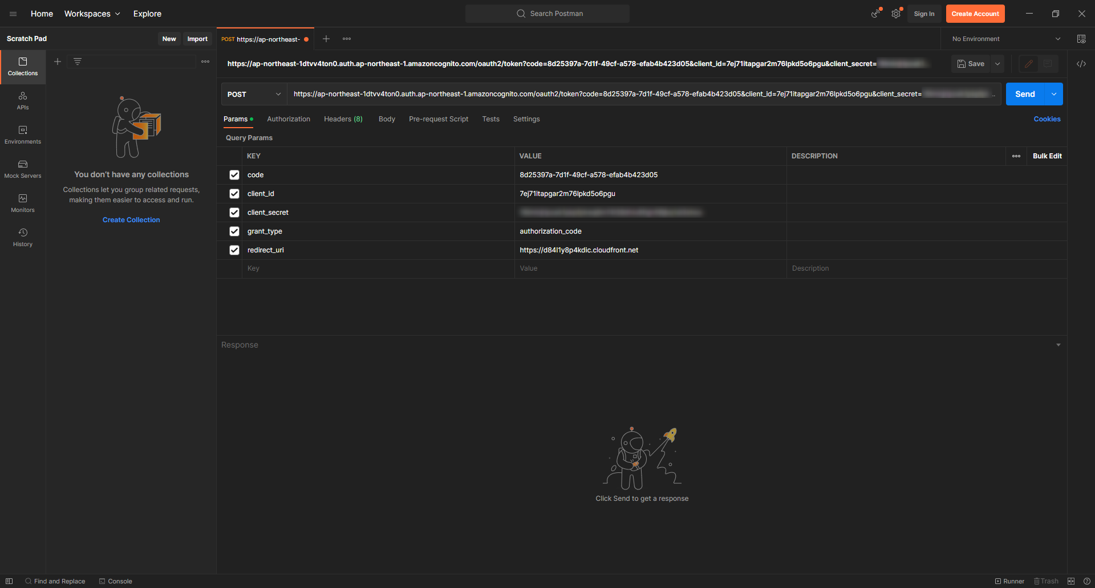Open tab options ellipsis next to the new tab
The height and width of the screenshot is (588, 1095).
tap(347, 39)
